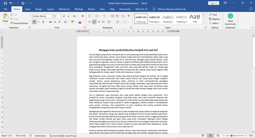Switch to Web Layout view in the status bar
This screenshot has width=255, height=138.
click(218, 136)
